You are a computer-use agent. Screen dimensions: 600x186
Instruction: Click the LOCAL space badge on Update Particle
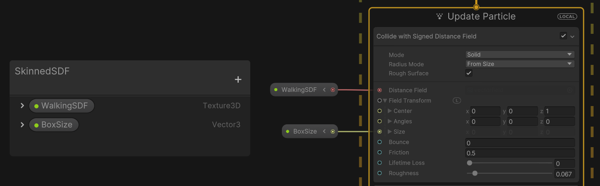pos(567,16)
